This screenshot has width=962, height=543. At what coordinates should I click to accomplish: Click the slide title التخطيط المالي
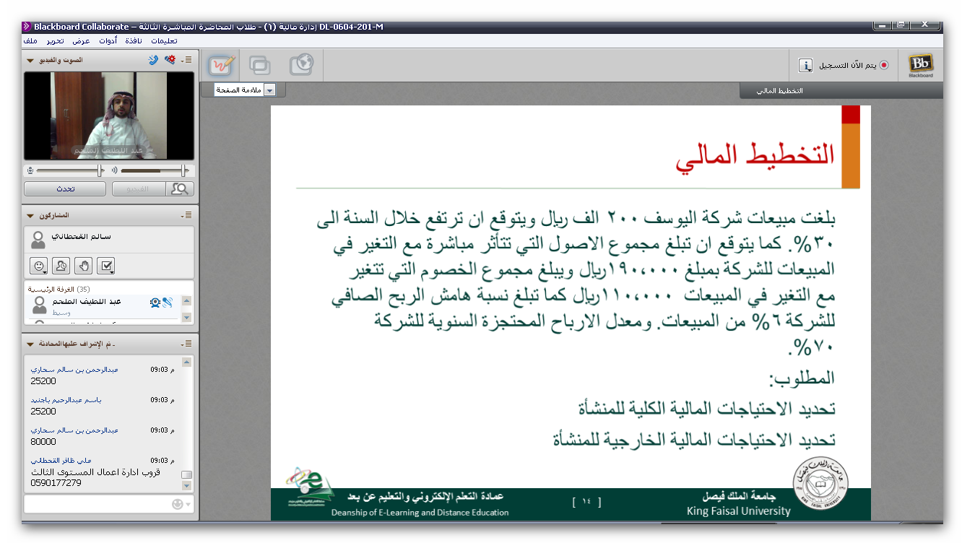[x=755, y=156]
